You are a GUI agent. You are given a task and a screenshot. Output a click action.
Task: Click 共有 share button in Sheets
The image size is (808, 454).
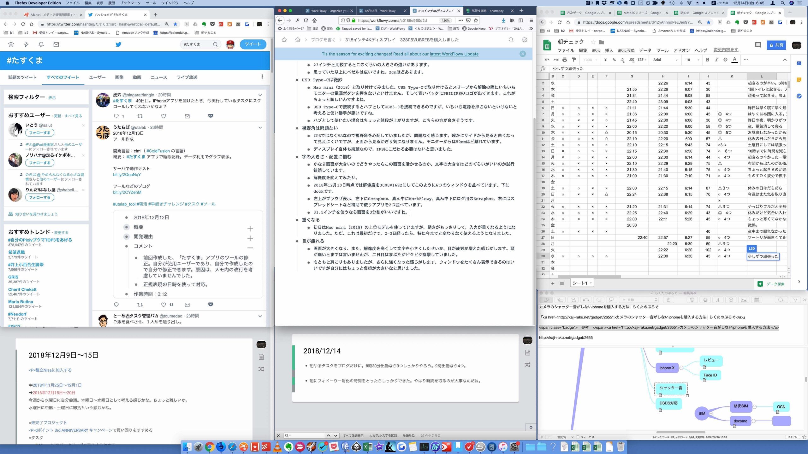coord(776,45)
